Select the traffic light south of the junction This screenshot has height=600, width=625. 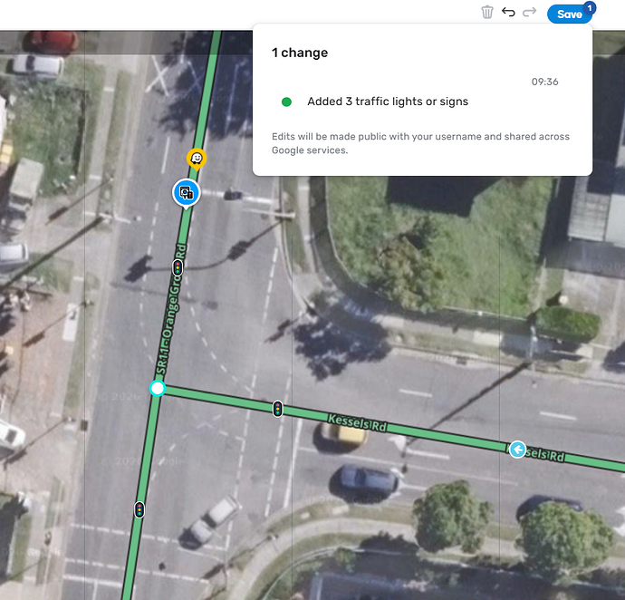pyautogui.click(x=139, y=509)
